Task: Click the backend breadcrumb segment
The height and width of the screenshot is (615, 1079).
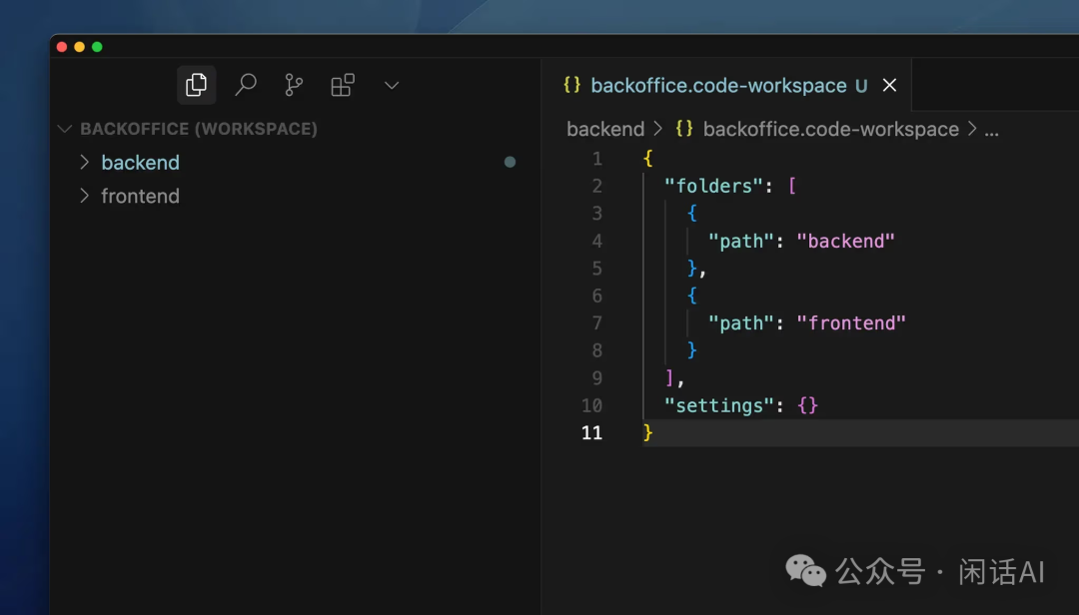Action: [604, 129]
